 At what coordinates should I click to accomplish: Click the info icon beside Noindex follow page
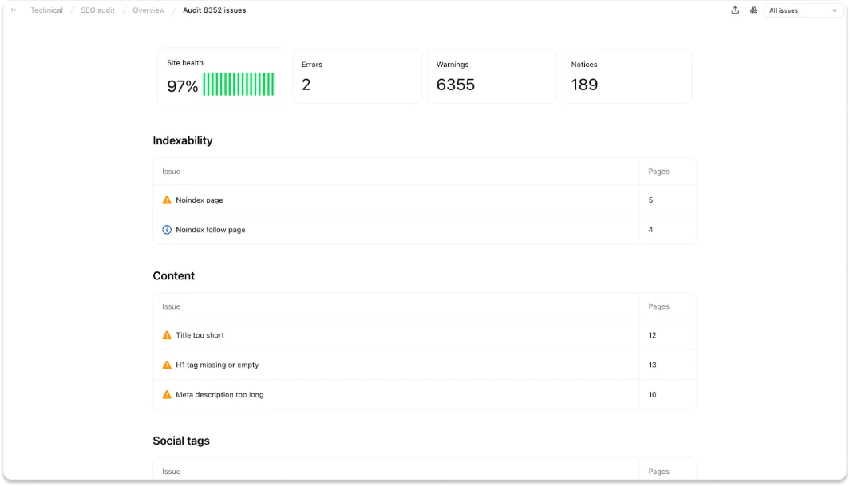click(x=167, y=229)
